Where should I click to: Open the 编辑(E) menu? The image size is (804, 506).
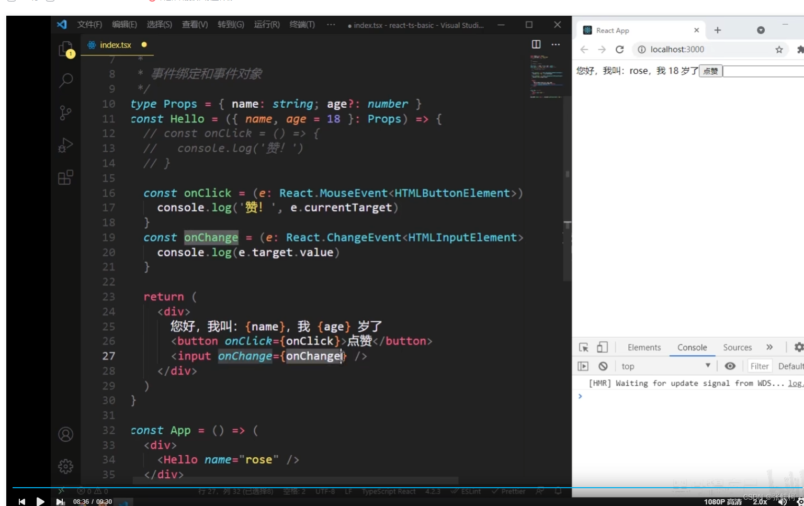point(124,25)
